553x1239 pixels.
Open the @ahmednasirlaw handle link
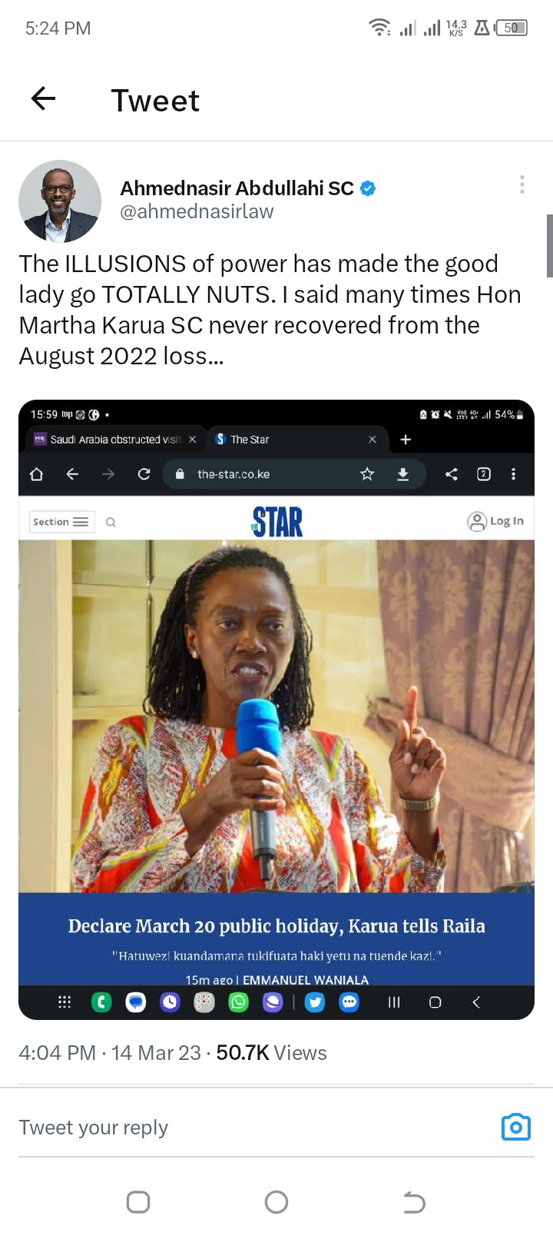pyautogui.click(x=197, y=211)
